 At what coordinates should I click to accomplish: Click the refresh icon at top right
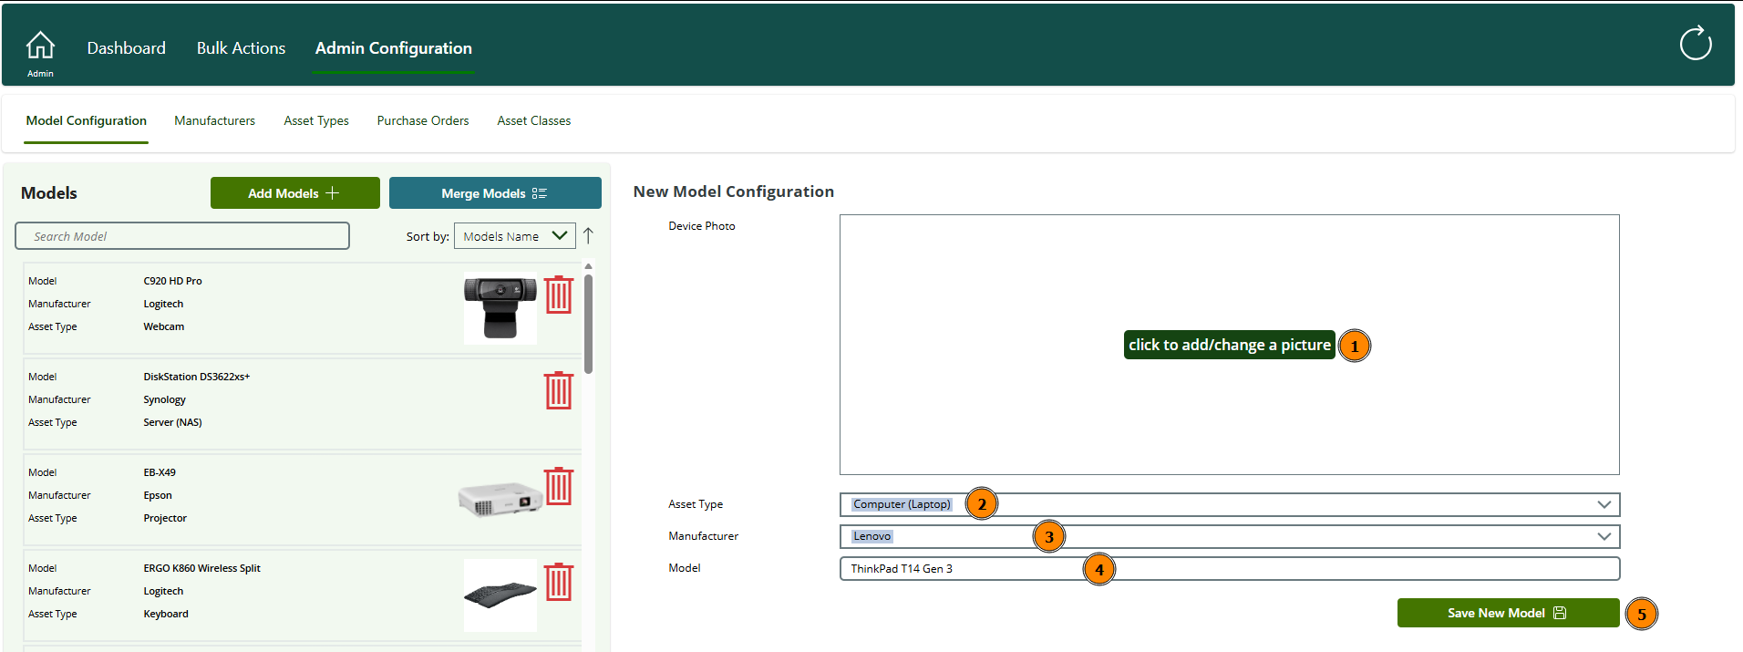point(1695,44)
